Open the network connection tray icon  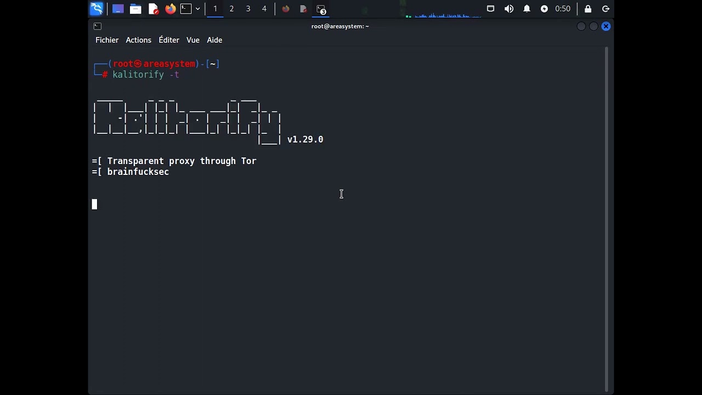491,9
